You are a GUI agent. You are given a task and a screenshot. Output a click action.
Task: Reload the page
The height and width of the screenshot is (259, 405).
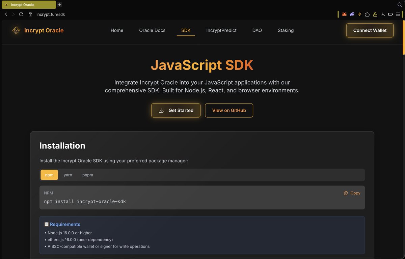click(21, 15)
